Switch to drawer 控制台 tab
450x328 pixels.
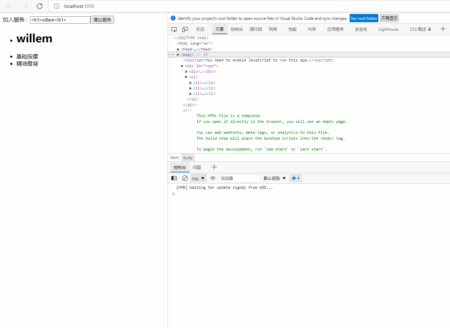tap(180, 167)
